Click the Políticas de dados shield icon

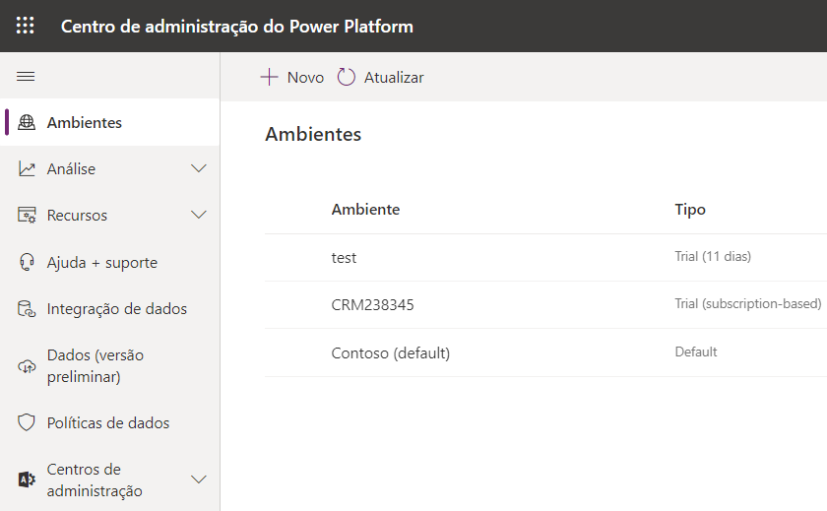coord(27,422)
